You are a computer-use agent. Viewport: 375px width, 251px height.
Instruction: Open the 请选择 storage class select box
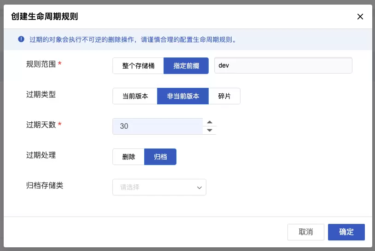[154, 187]
